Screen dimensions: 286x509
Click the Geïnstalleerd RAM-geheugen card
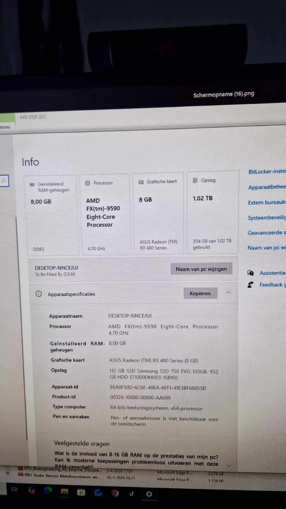(x=51, y=214)
